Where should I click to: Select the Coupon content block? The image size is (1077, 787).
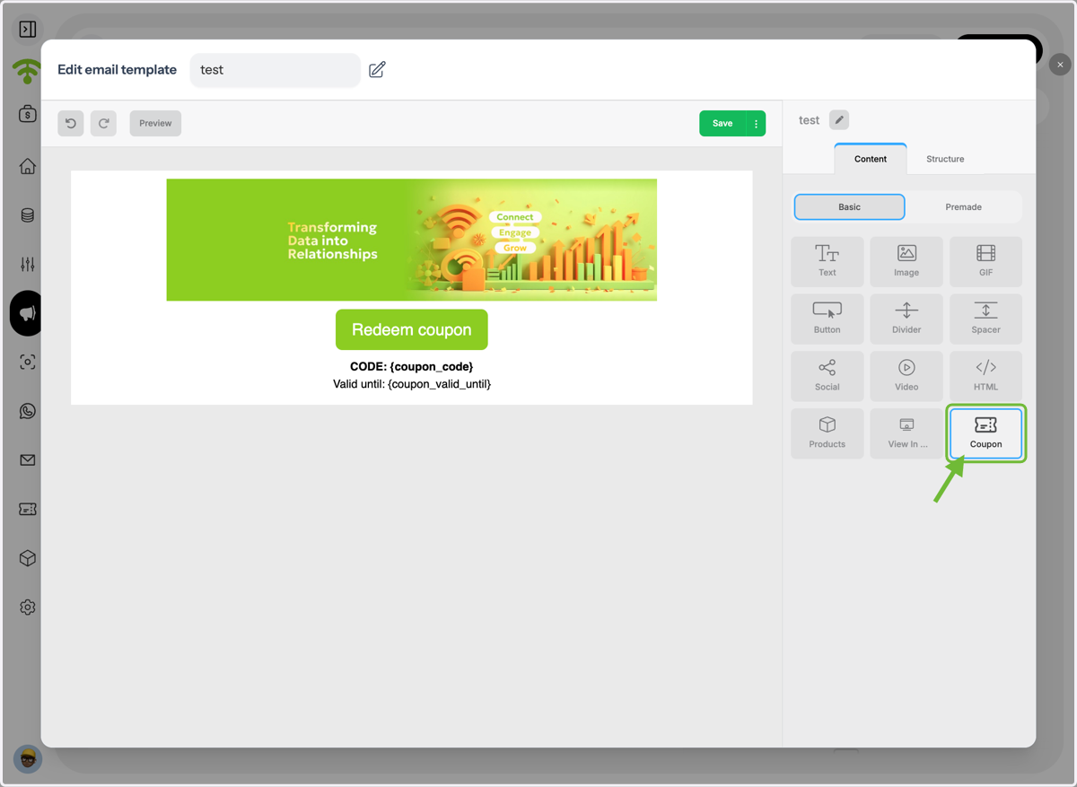click(x=985, y=433)
